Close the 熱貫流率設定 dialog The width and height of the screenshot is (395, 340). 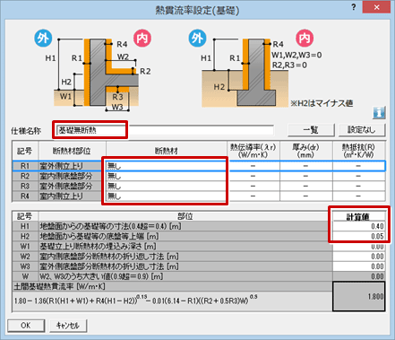click(x=376, y=7)
